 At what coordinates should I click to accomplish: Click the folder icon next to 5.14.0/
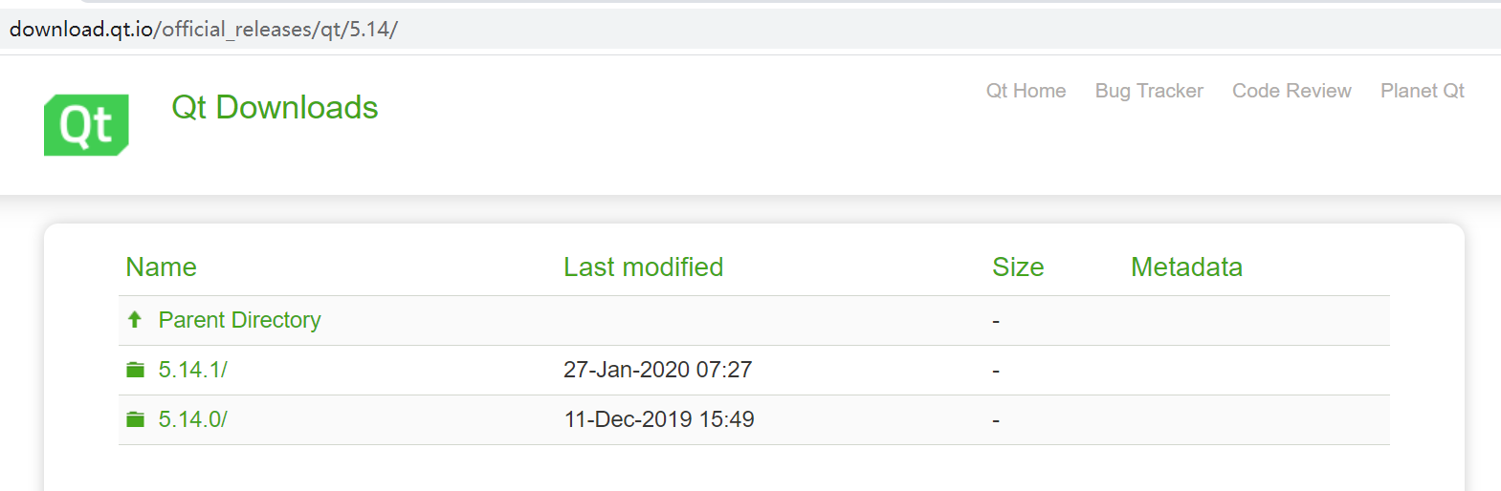[135, 419]
